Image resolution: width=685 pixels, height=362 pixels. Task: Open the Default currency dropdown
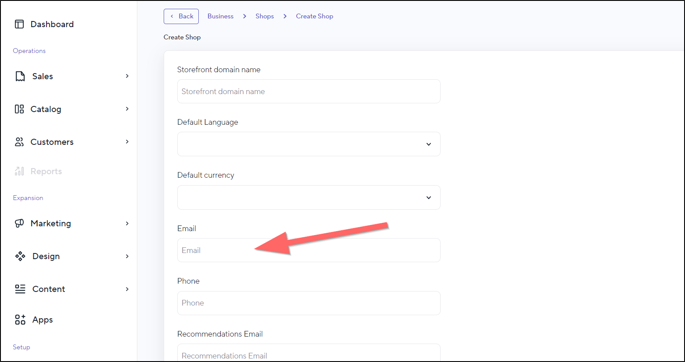tap(308, 197)
